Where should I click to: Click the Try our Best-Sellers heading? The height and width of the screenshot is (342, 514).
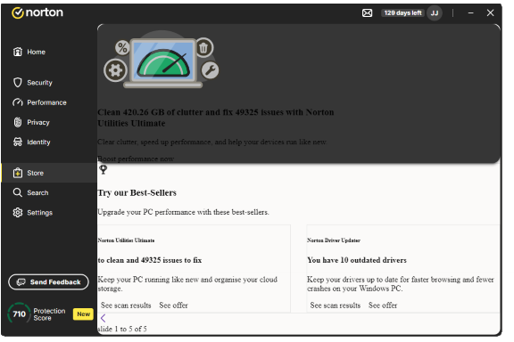coord(137,193)
